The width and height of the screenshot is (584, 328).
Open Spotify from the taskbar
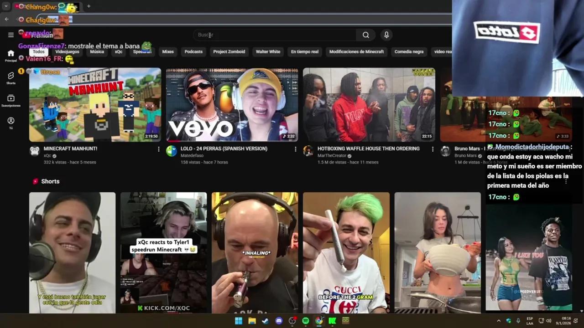[305, 321]
